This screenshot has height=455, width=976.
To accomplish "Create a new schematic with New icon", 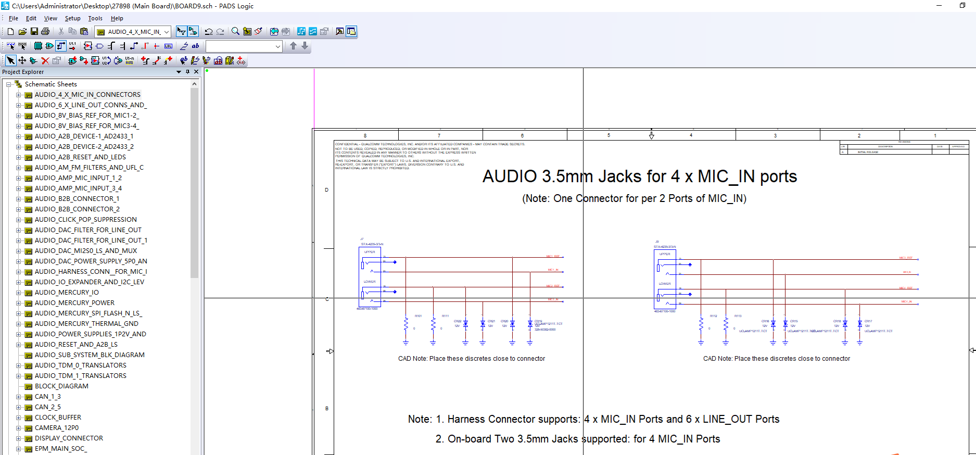I will click(10, 32).
